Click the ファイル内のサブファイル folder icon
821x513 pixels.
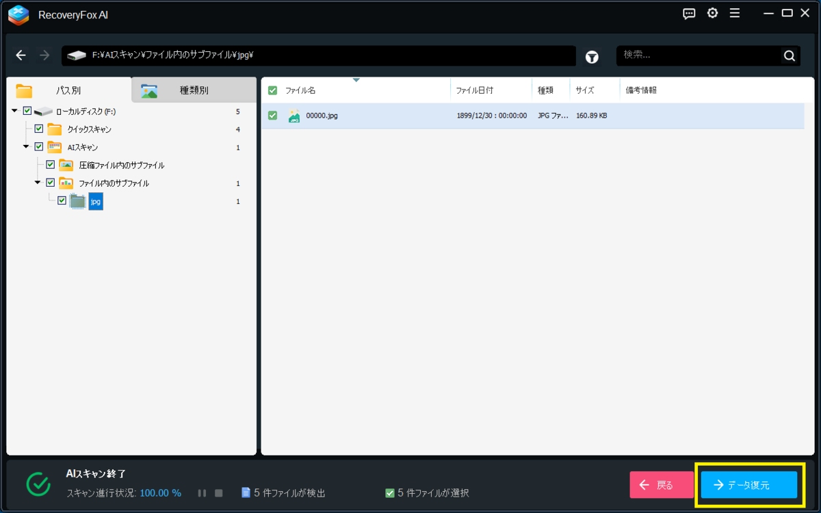tap(66, 183)
